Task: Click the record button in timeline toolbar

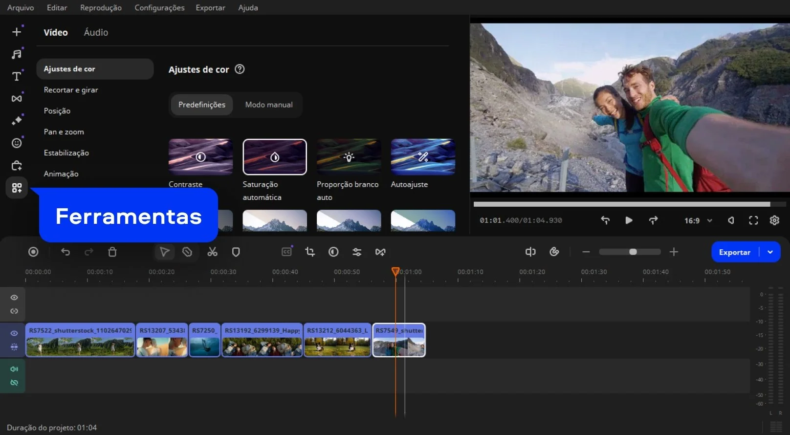Action: coord(33,252)
